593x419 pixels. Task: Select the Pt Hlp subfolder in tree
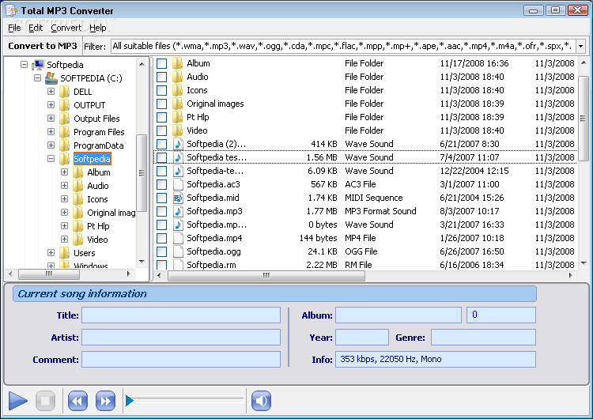[x=98, y=226]
